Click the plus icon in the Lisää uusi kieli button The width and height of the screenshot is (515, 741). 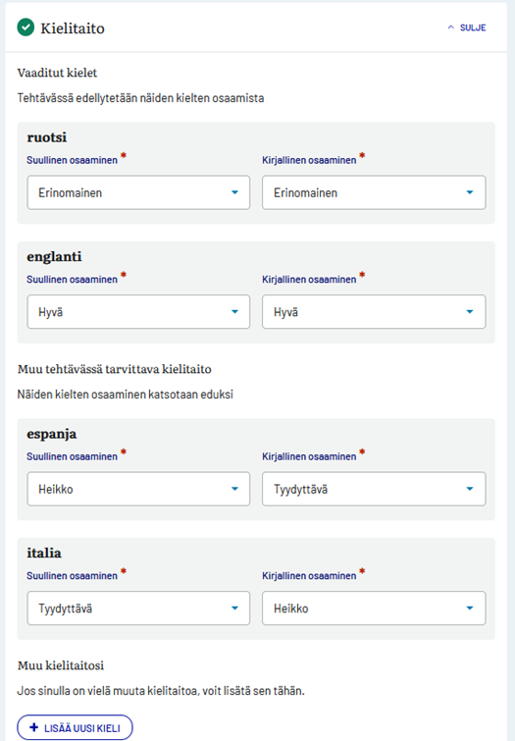[34, 727]
